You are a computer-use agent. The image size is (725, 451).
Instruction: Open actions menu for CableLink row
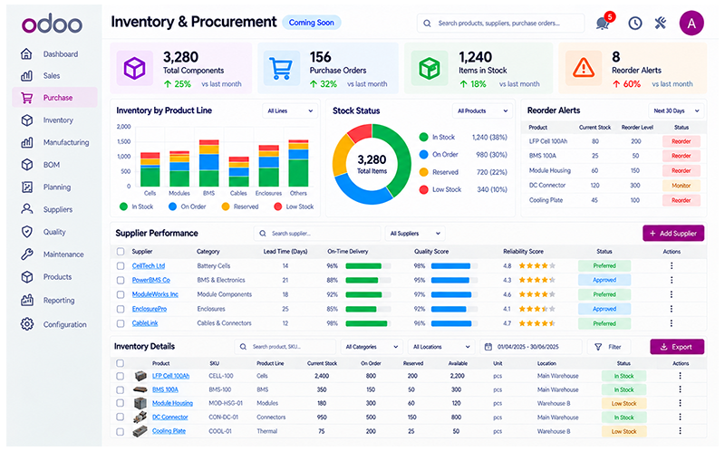(672, 323)
